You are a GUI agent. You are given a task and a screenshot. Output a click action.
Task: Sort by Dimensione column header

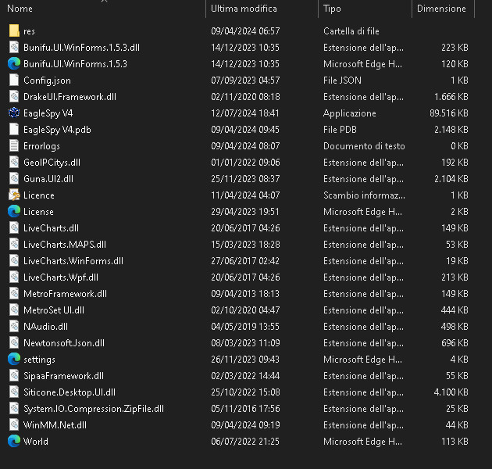[x=441, y=9]
